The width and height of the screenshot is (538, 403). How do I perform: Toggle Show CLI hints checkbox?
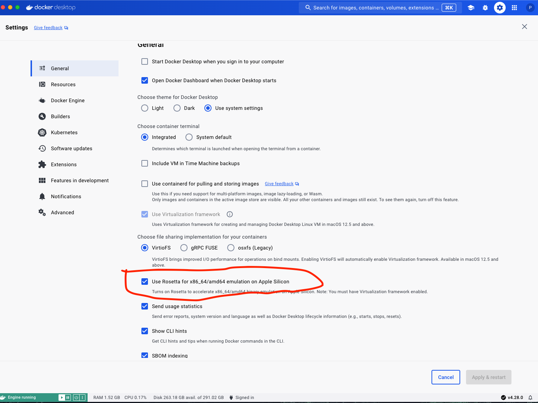(145, 331)
